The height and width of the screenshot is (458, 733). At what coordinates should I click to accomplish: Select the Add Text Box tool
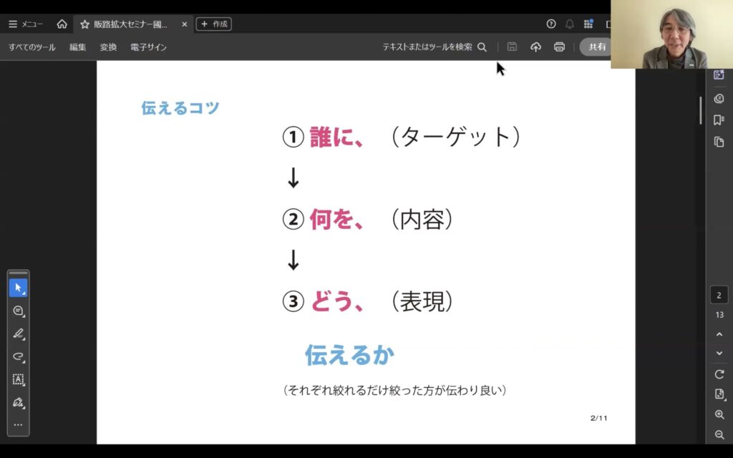coord(18,380)
